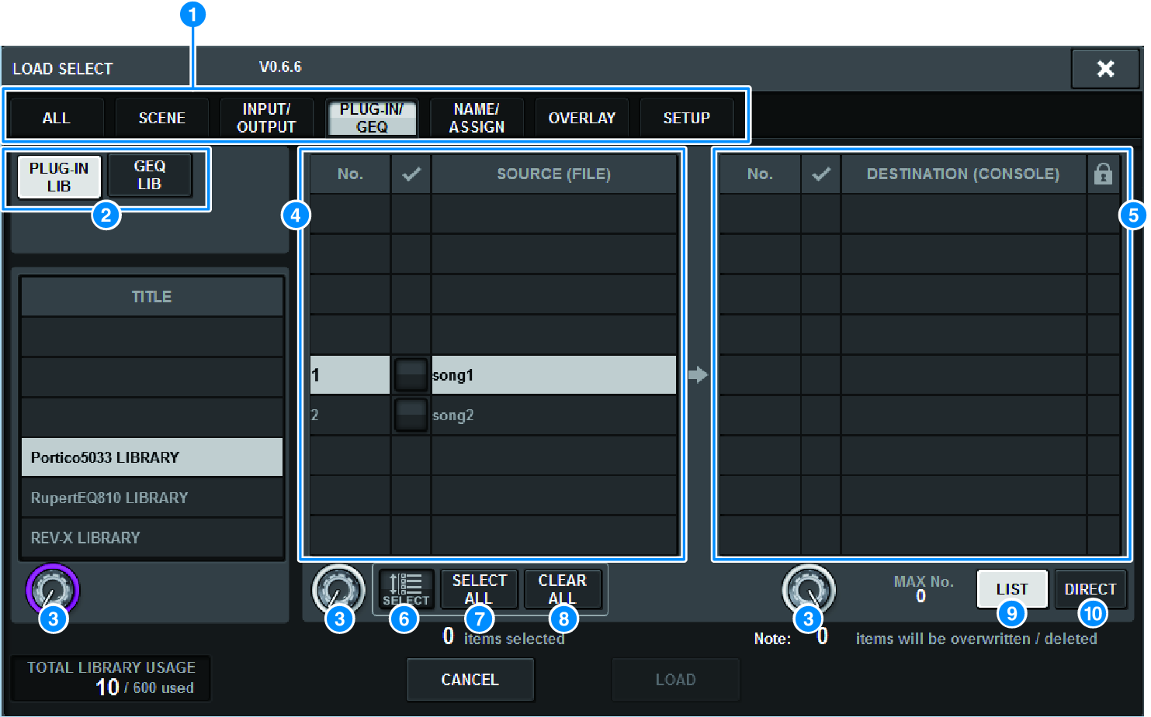Click SELECT ALL to mark every source item
This screenshot has height=717, width=1151.
pos(479,589)
